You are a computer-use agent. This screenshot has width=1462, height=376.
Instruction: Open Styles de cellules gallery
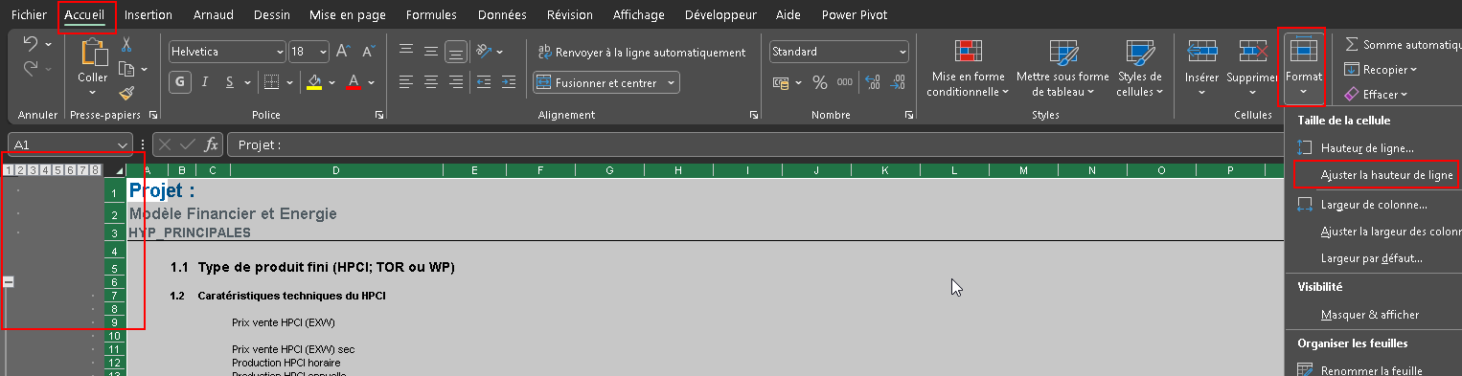click(x=1139, y=69)
